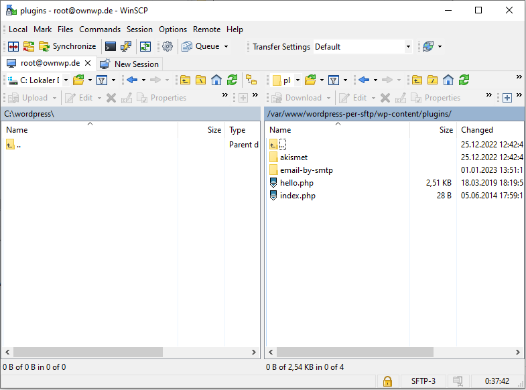Click the remote path /var/www/wordpress-per-sftp bar
526x390 pixels.
point(395,114)
